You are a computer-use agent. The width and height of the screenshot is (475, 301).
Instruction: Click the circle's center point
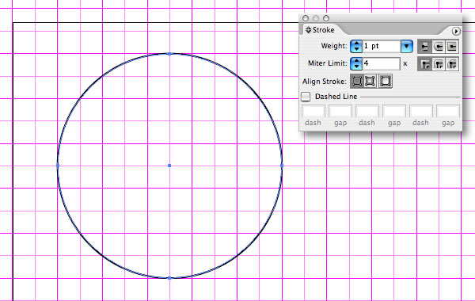169,166
